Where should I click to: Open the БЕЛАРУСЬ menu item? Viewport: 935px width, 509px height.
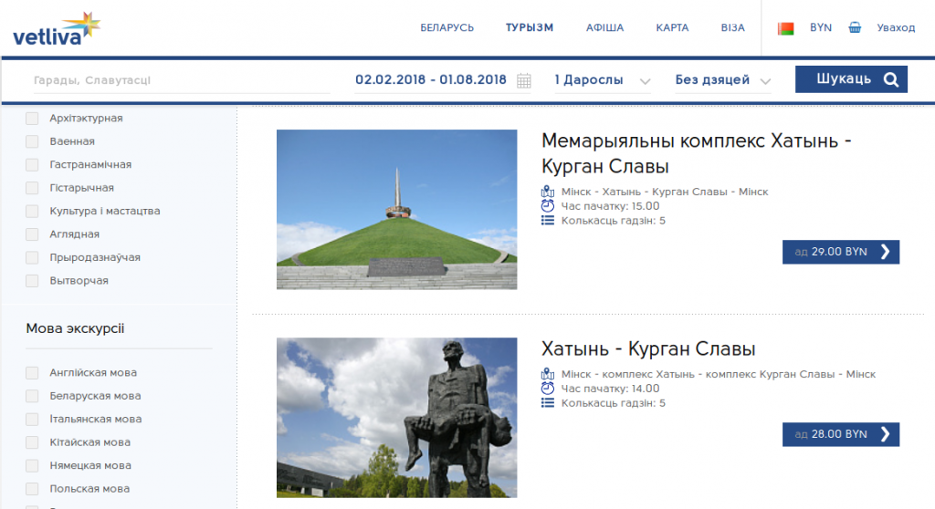click(x=446, y=28)
